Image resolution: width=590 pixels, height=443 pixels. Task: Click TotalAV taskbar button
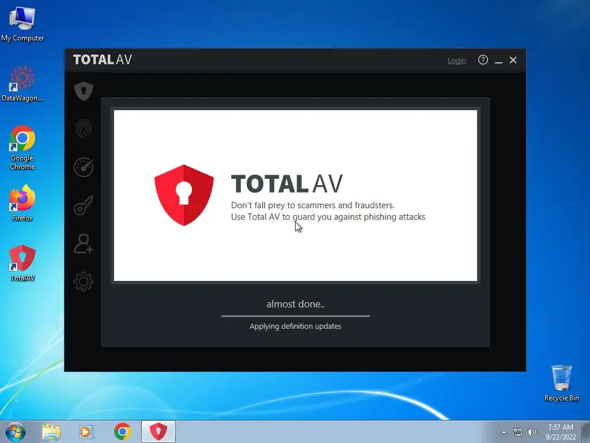[158, 431]
